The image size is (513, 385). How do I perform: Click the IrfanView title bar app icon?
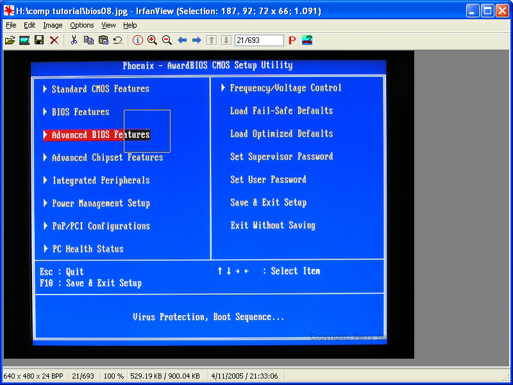[x=9, y=10]
